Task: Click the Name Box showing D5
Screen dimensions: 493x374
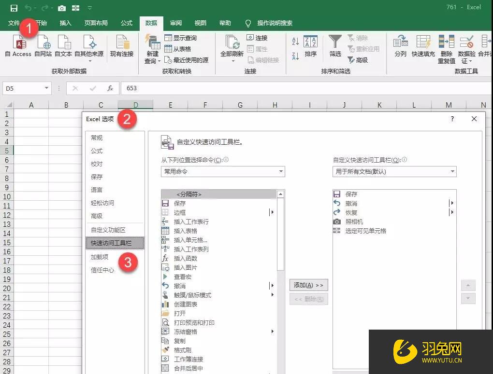Action: 27,88
